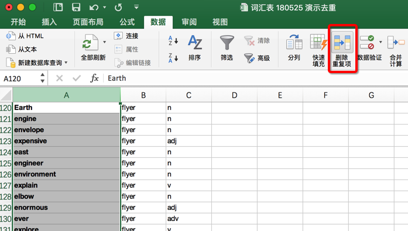408x231 pixels.
Task: Click 清除 clear filter icon
Action: tap(257, 40)
